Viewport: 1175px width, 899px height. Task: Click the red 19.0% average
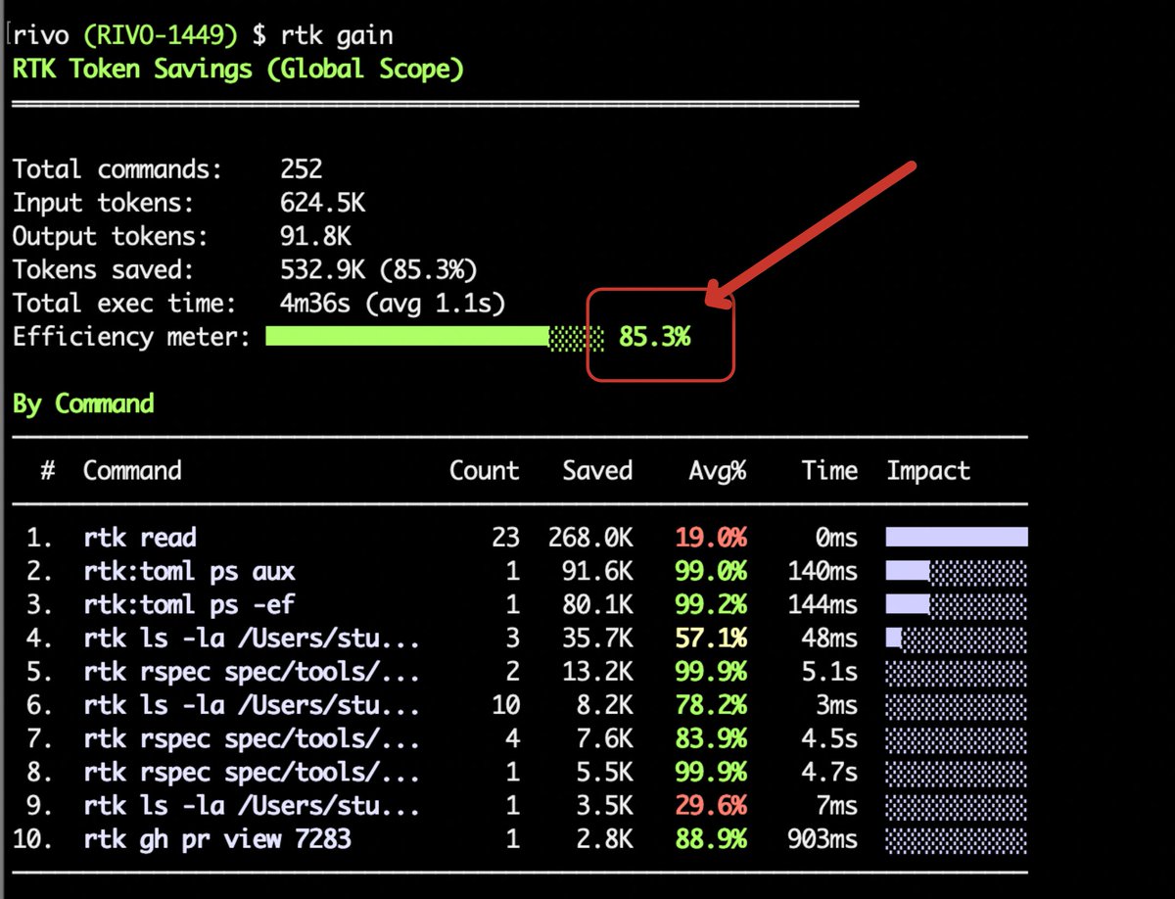click(x=711, y=537)
